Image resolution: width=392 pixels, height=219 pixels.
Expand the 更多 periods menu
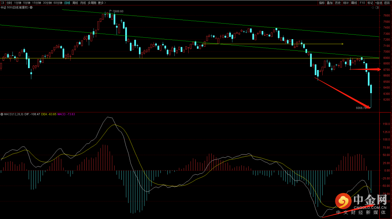tap(102, 3)
